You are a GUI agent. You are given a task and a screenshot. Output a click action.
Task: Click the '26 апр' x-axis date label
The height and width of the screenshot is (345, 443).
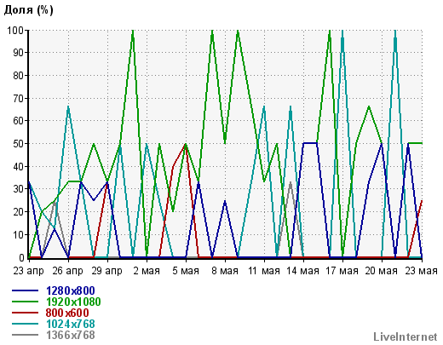click(67, 271)
